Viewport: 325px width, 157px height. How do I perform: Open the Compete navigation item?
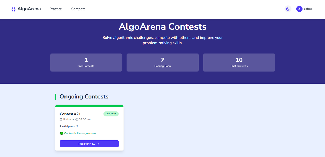(x=78, y=9)
